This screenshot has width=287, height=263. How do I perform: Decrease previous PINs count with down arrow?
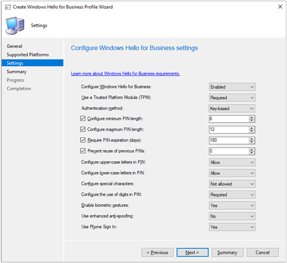(x=252, y=153)
